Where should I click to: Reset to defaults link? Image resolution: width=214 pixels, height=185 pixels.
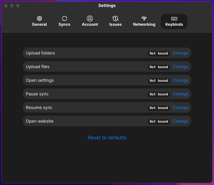click(107, 137)
